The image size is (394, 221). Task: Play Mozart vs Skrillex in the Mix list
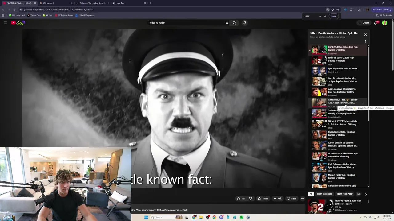pyautogui.click(x=338, y=178)
